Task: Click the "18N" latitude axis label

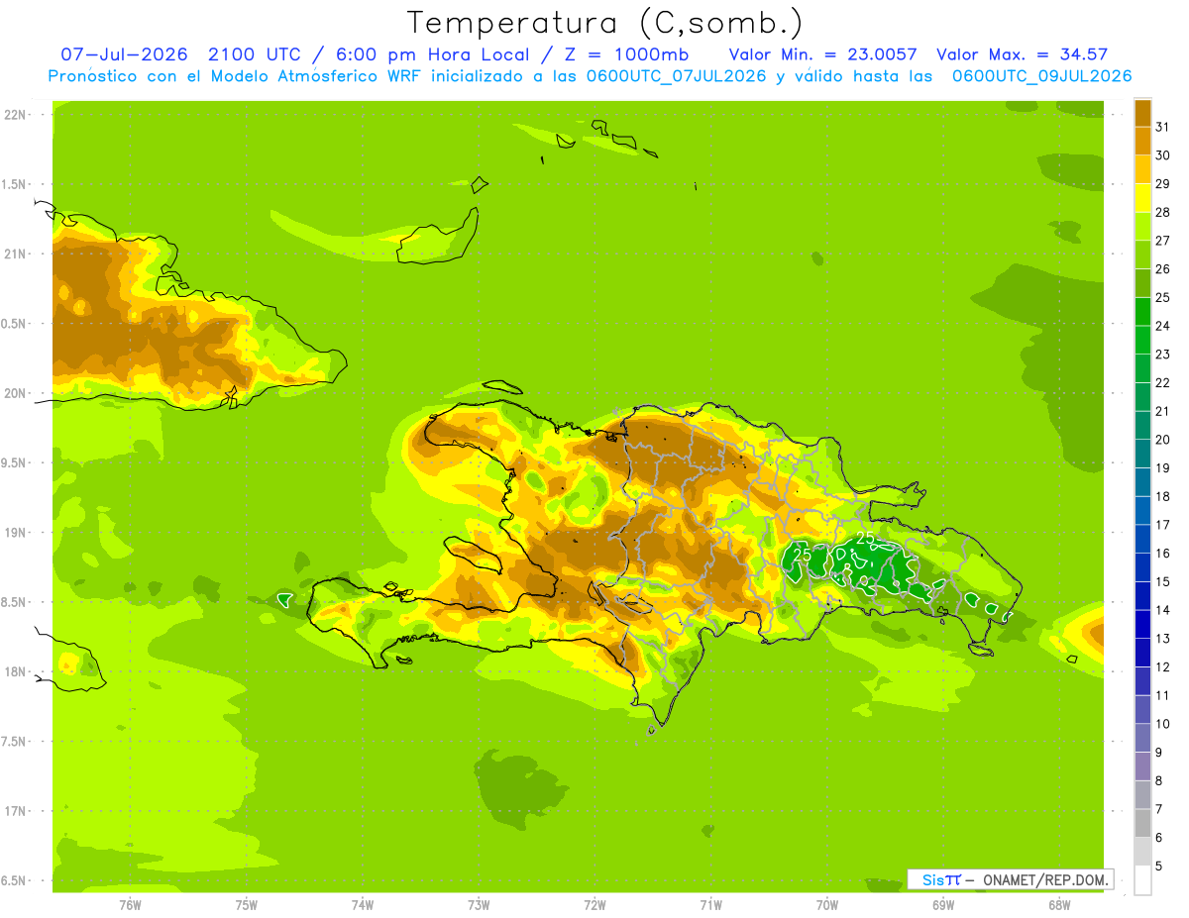Action: (17, 671)
